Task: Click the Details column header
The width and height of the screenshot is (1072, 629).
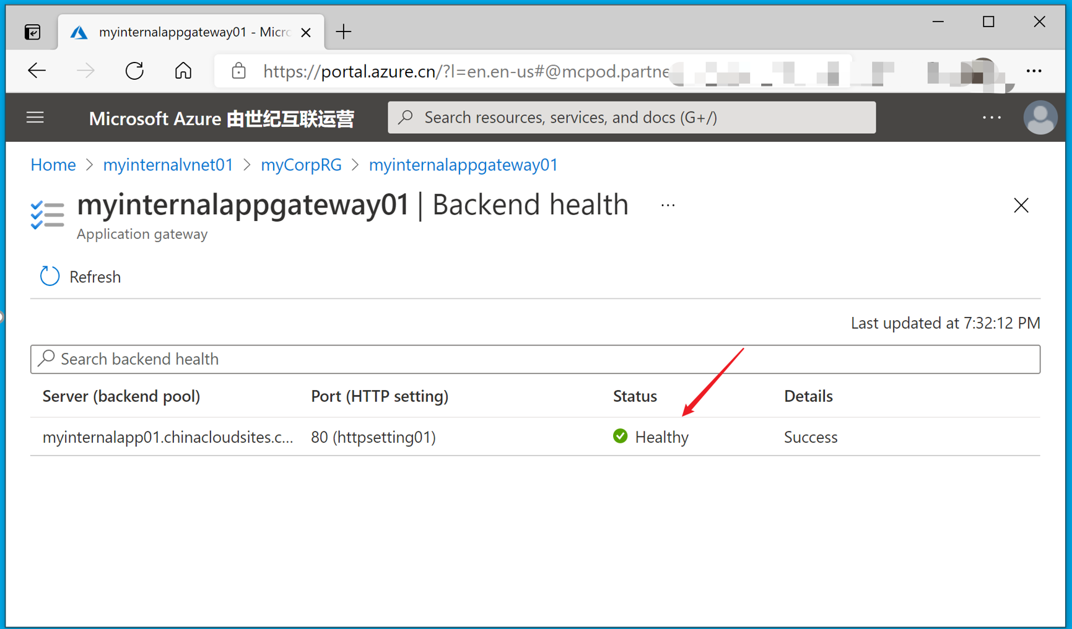Action: [x=808, y=396]
